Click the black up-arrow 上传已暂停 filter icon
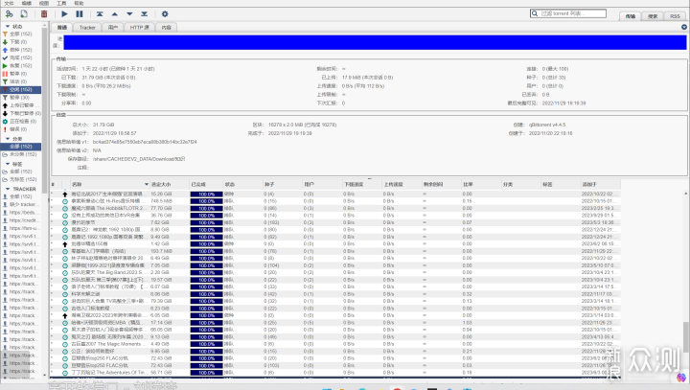This screenshot has height=390, width=690. click(x=6, y=105)
